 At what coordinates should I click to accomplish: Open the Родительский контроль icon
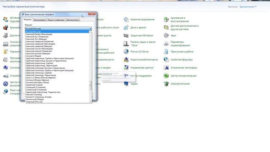126,60
